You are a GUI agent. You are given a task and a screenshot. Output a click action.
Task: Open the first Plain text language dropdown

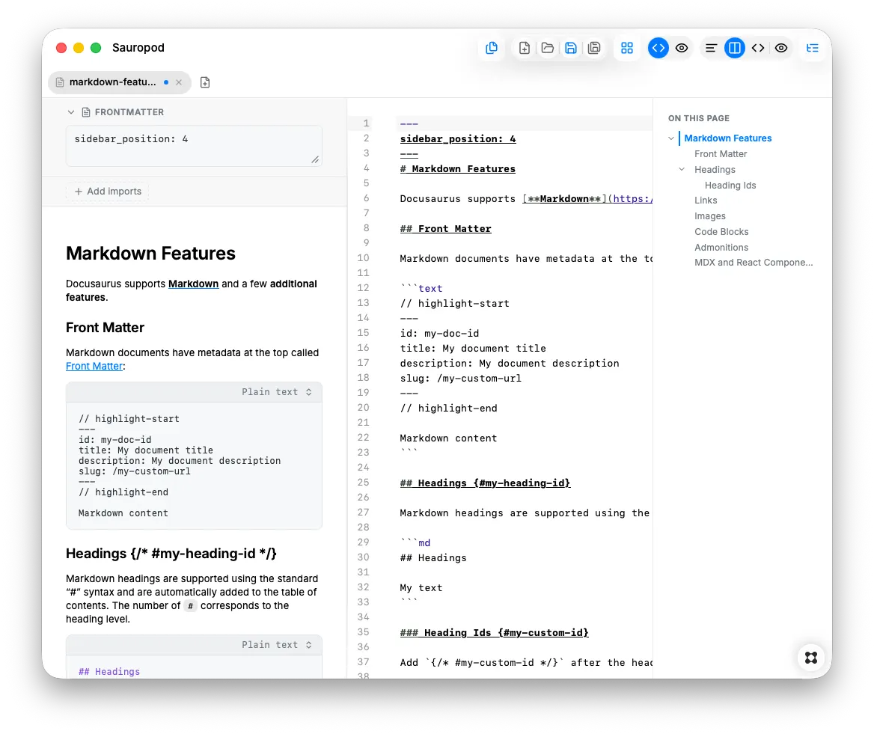(276, 392)
